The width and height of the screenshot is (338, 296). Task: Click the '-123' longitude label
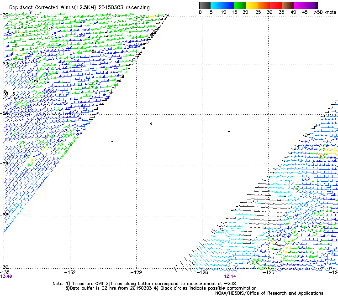tap(269, 273)
